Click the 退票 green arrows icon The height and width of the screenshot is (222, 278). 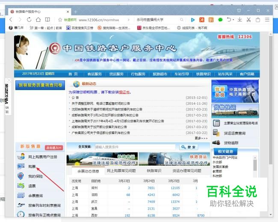(21, 186)
